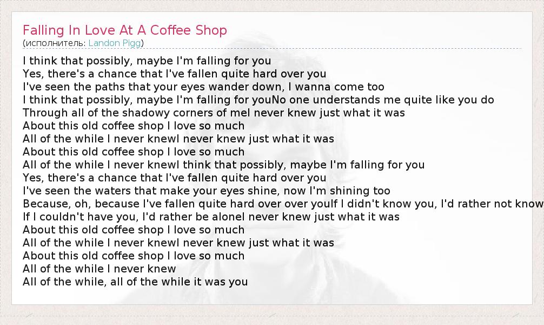This screenshot has height=325, width=544.
Task: Click the final line ending "it was you"
Action: [x=135, y=282]
